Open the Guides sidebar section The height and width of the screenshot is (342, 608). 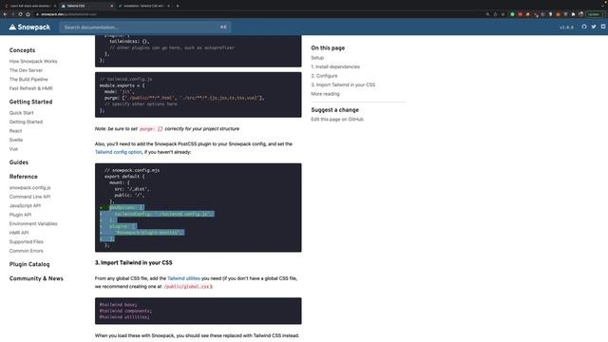19,162
